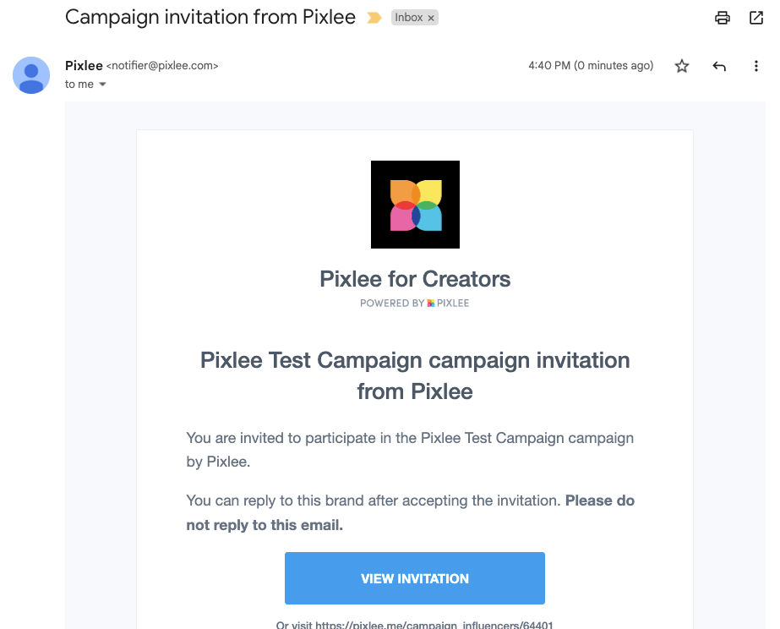Star the Pixlee email

click(x=682, y=66)
